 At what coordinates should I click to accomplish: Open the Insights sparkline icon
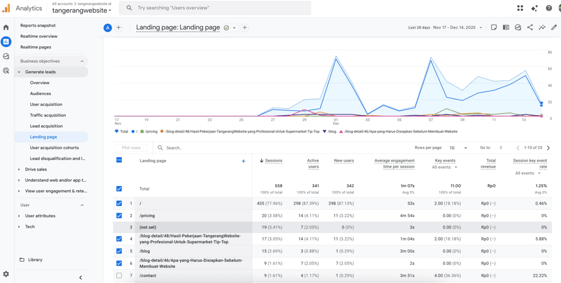(x=542, y=27)
